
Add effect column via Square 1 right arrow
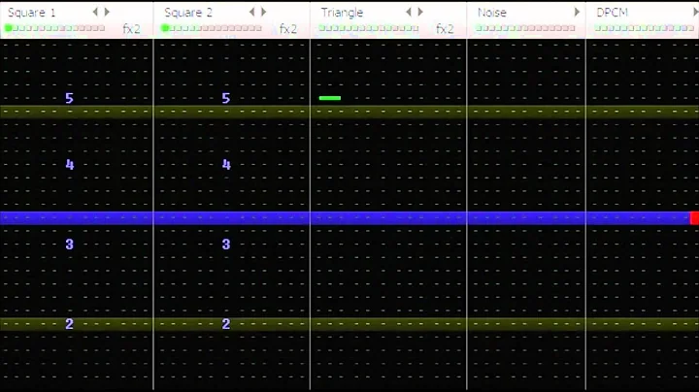point(107,12)
